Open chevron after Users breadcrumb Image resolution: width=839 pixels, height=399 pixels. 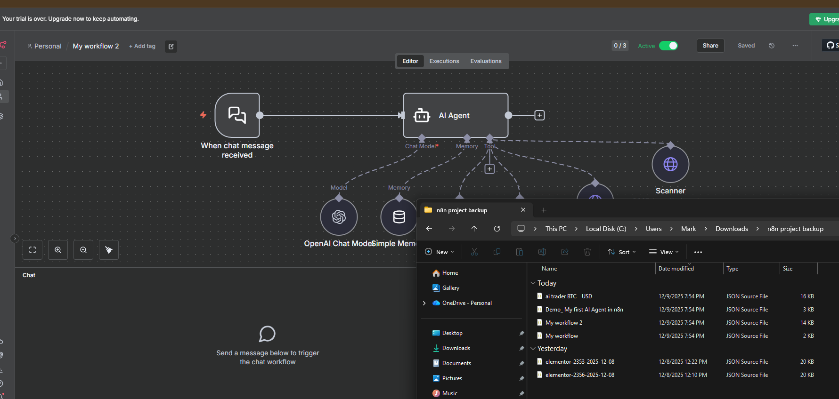671,229
